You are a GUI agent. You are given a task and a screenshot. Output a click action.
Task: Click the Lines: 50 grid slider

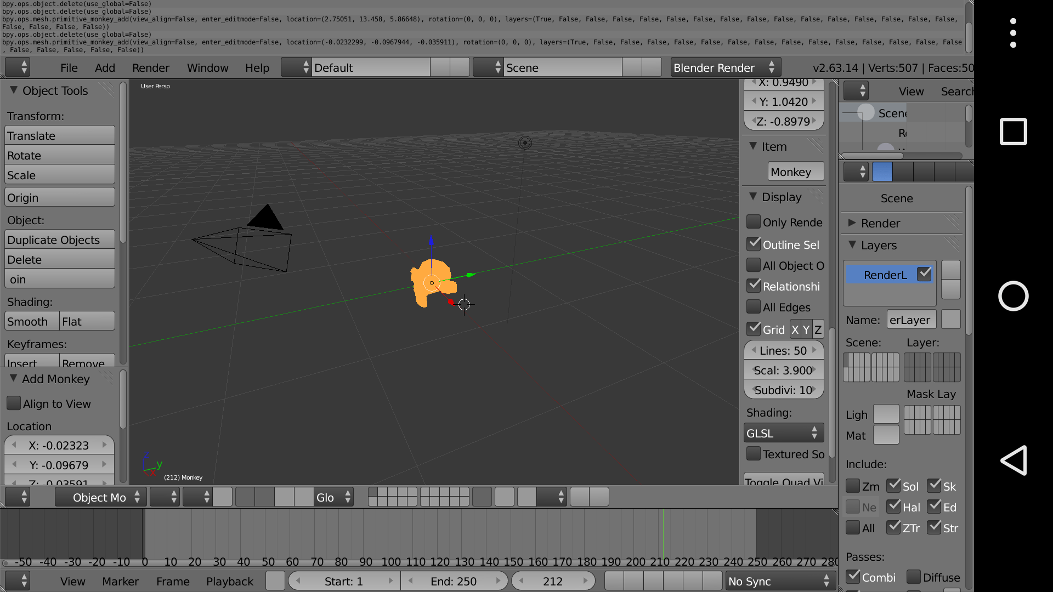point(783,350)
